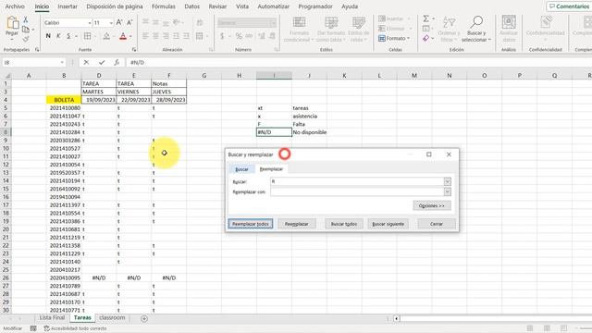Viewport: 592px width, 333px height.
Task: Switch to the classroom sheet tab
Action: pos(112,318)
